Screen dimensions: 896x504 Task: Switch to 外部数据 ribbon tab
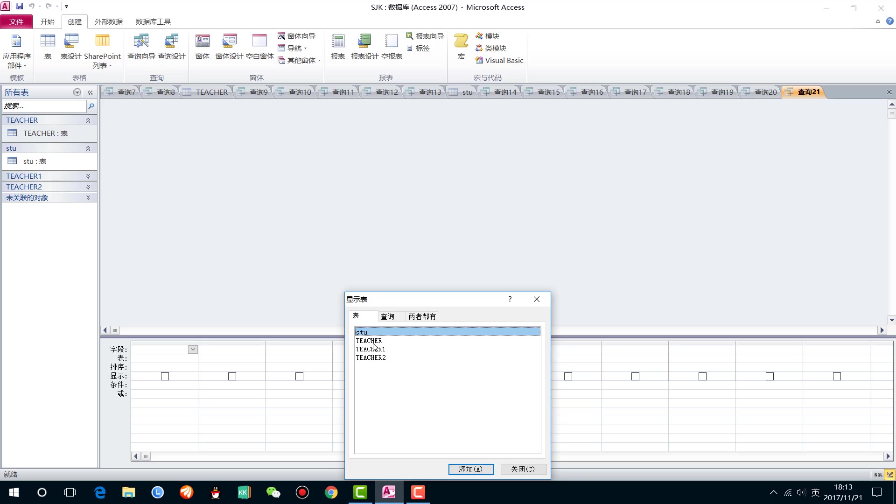click(108, 21)
